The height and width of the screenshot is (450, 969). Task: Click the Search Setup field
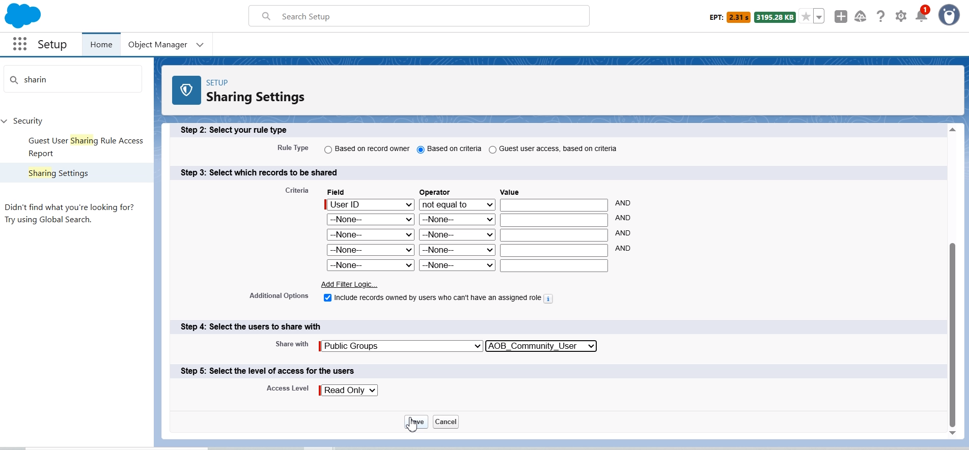419,16
